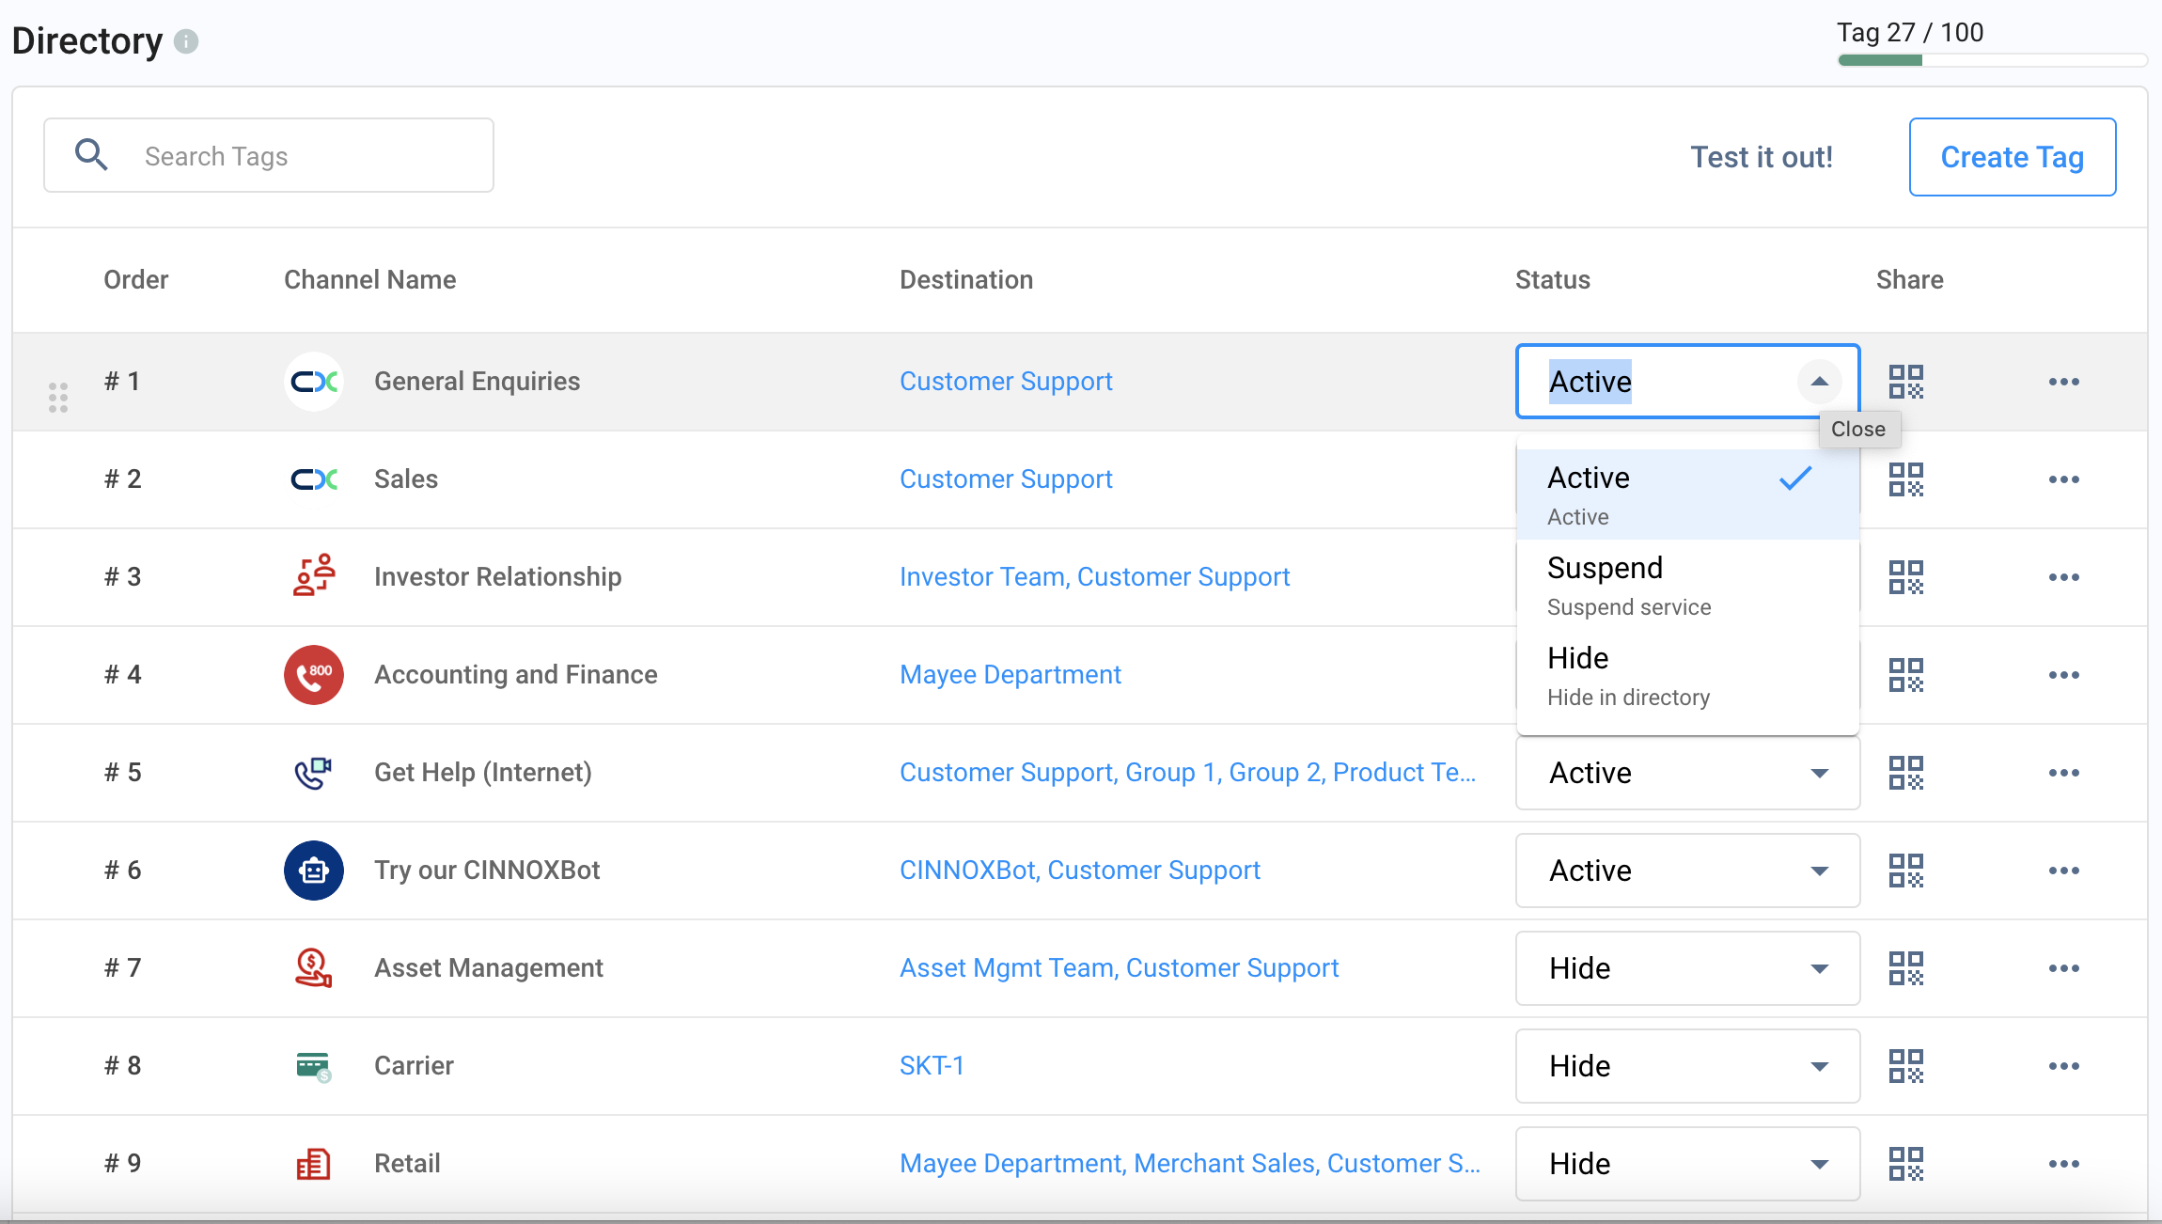The width and height of the screenshot is (2162, 1224).
Task: Open QR code for Retail
Action: [x=1906, y=1164]
